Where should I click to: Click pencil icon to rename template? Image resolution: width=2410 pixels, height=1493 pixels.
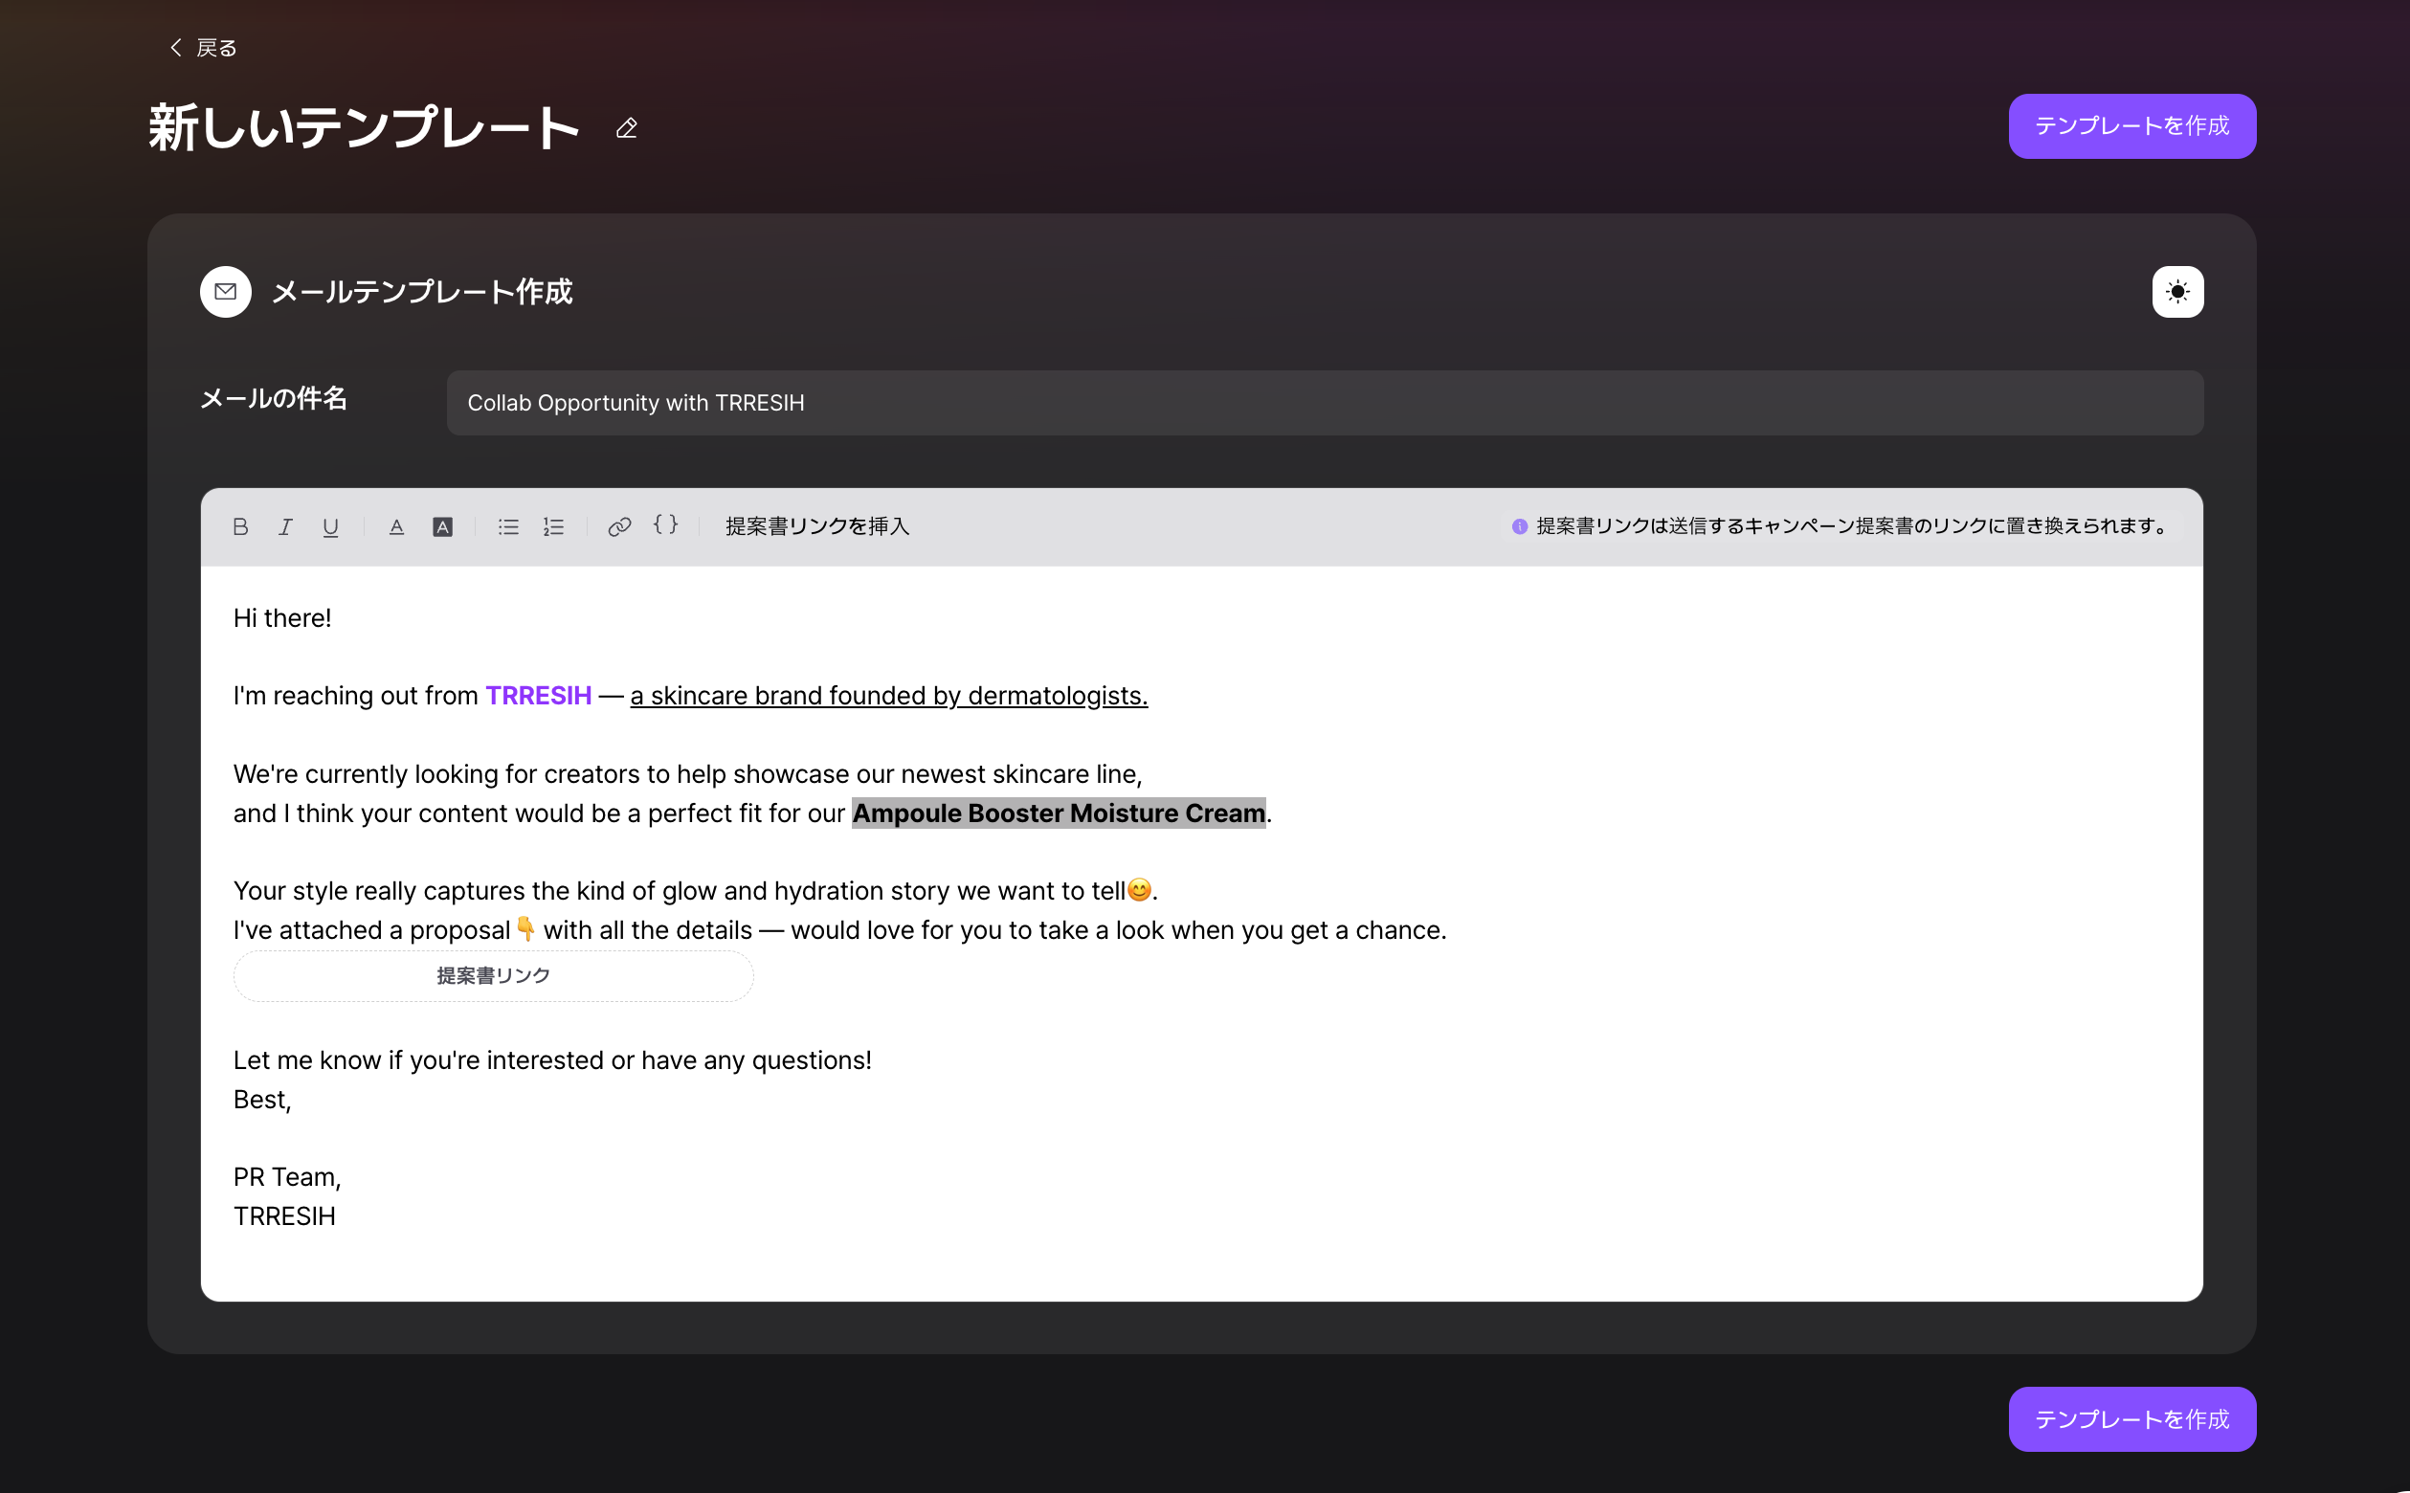point(626,128)
